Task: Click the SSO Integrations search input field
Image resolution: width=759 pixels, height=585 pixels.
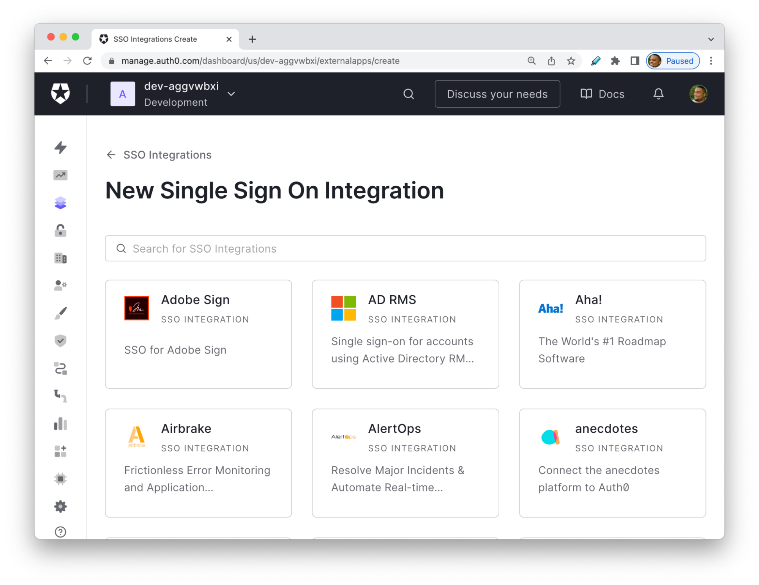Action: tap(406, 249)
